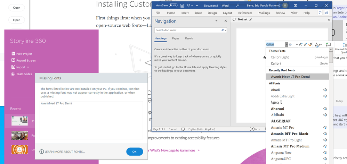Viewport: 347px width, 164px height.
Task: Click the BE account avatar
Action: click(285, 6)
